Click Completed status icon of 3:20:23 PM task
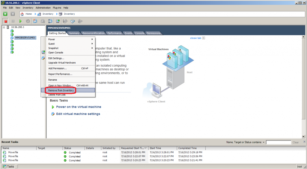 tap(65, 160)
